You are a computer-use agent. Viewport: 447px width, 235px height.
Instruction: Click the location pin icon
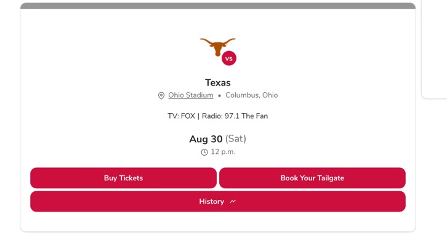coord(161,96)
